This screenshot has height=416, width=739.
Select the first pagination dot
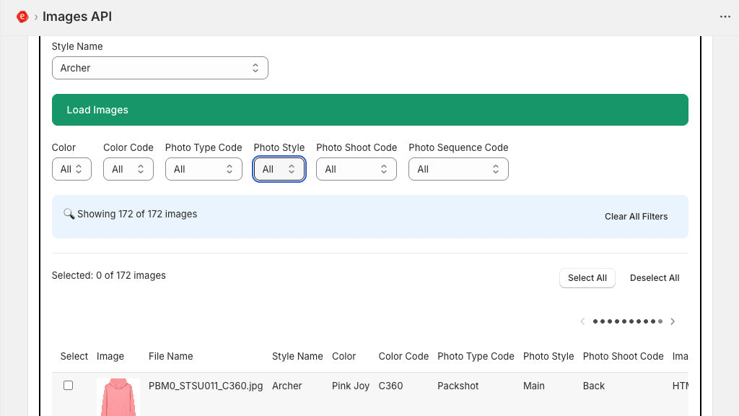point(595,321)
